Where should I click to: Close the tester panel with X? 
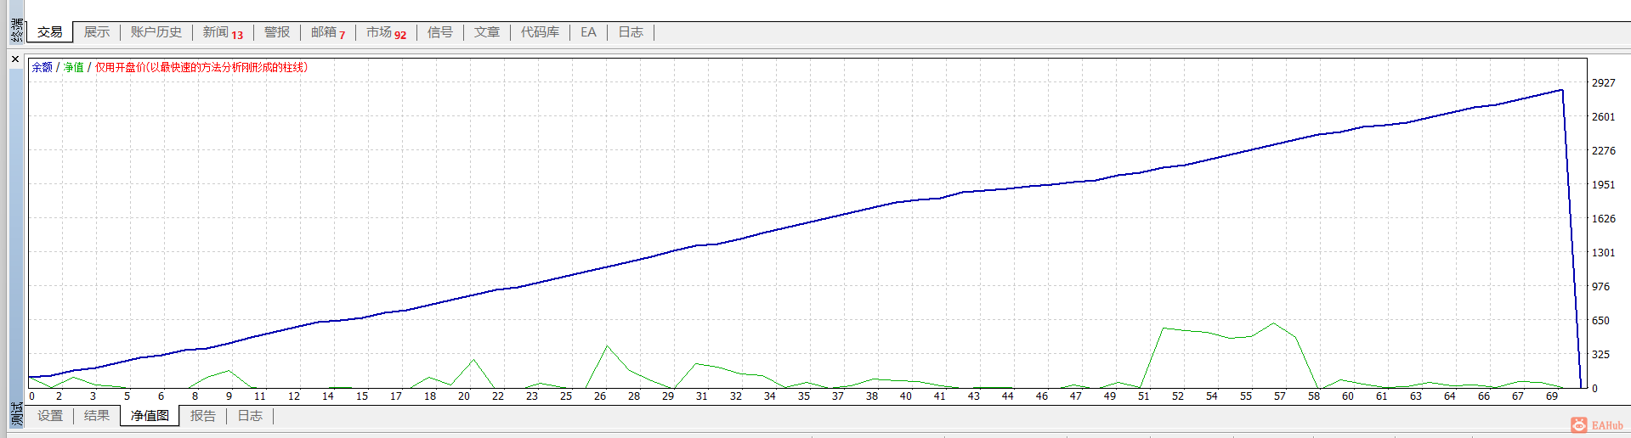[15, 59]
